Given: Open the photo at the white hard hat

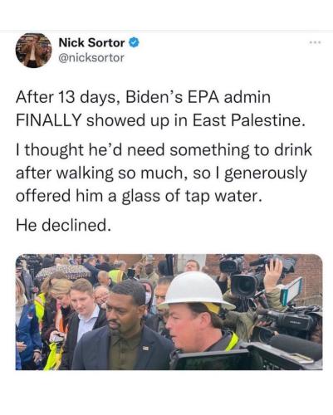Looking at the screenshot, I should pyautogui.click(x=196, y=290).
